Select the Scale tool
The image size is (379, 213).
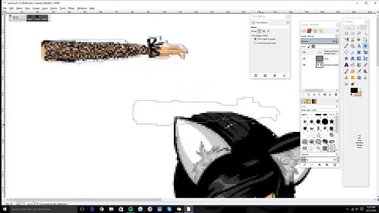pyautogui.click(x=365, y=52)
